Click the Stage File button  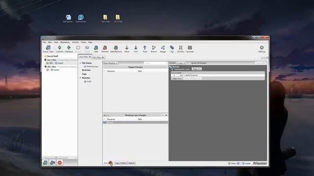click(197, 69)
